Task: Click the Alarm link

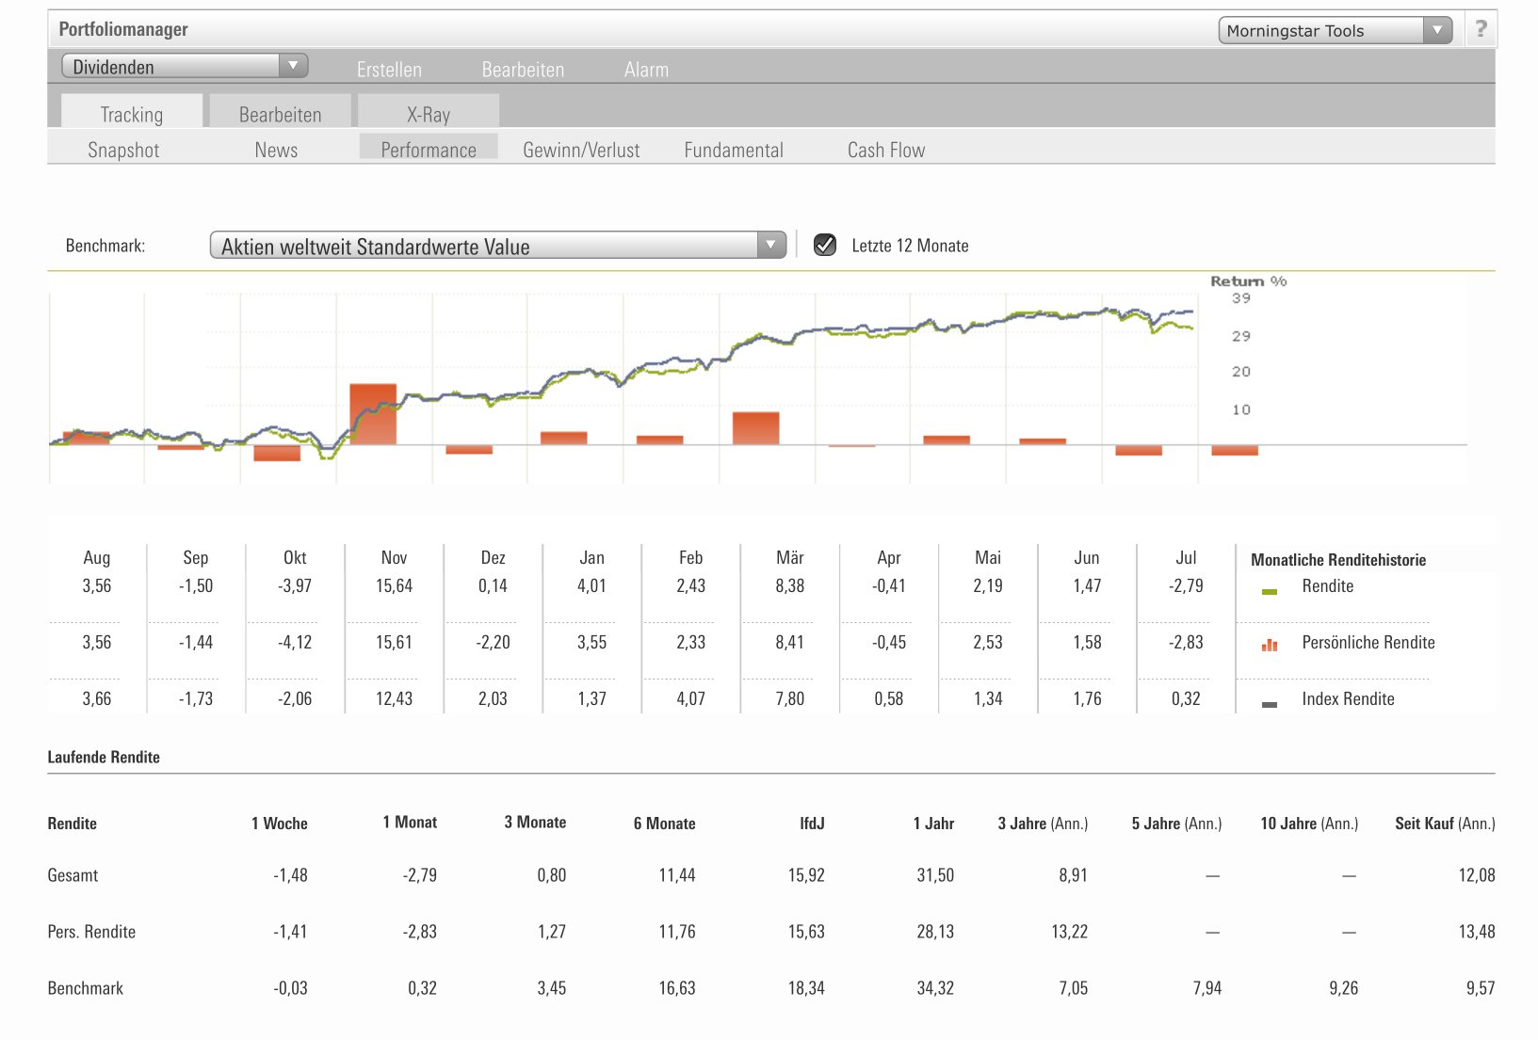Action: coord(646,70)
